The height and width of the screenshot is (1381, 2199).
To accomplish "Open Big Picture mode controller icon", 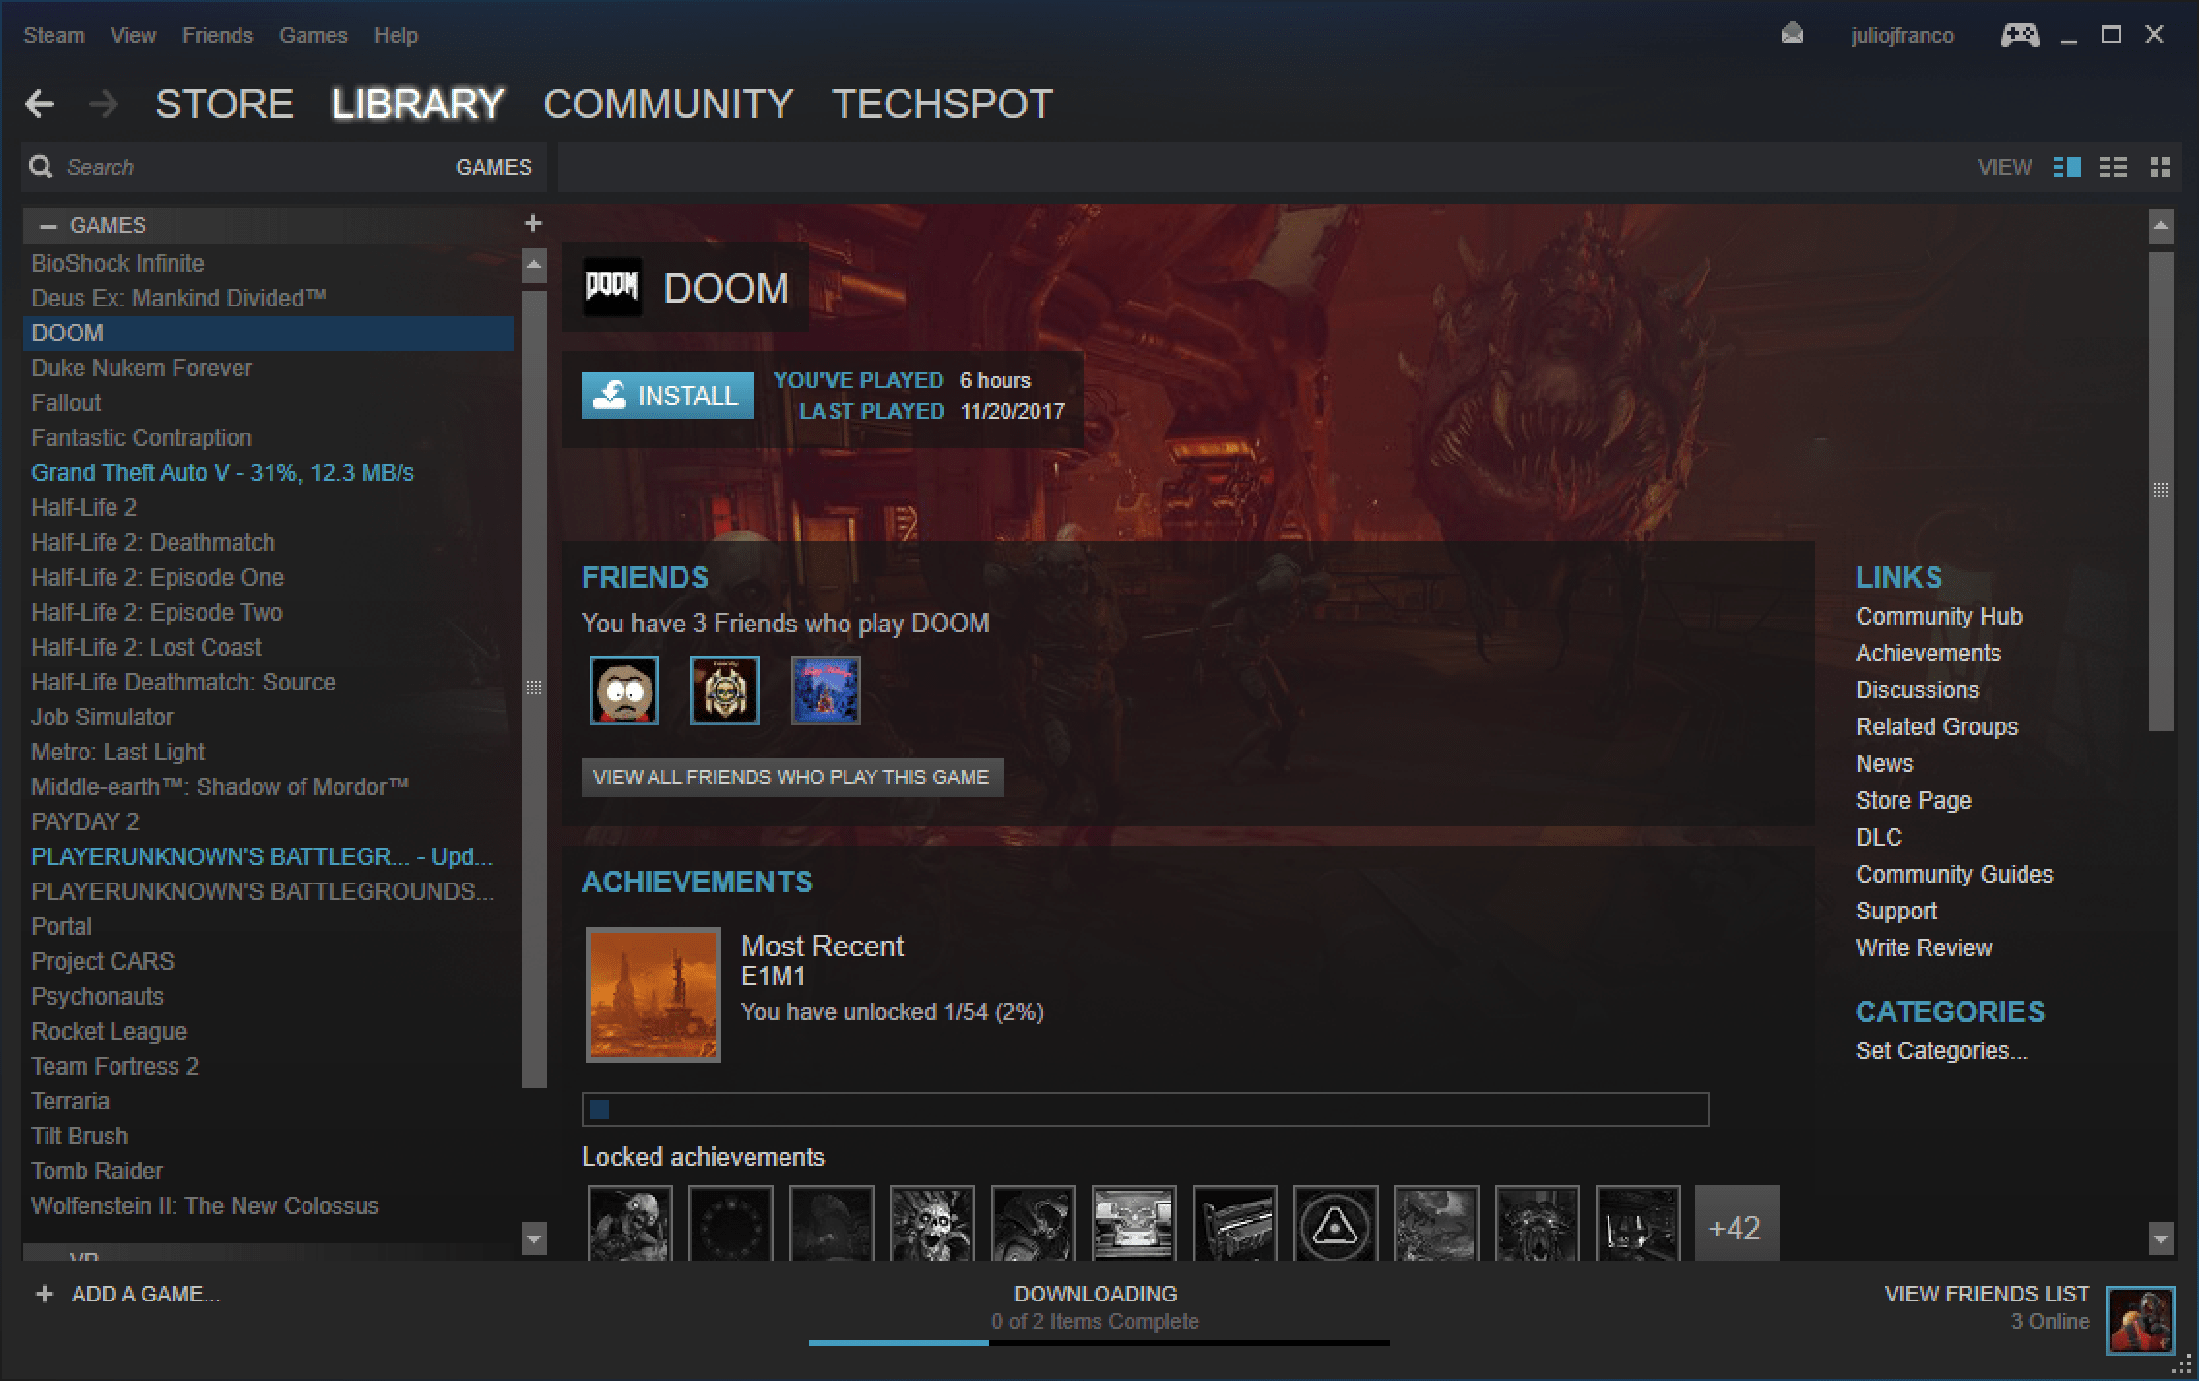I will [2020, 36].
